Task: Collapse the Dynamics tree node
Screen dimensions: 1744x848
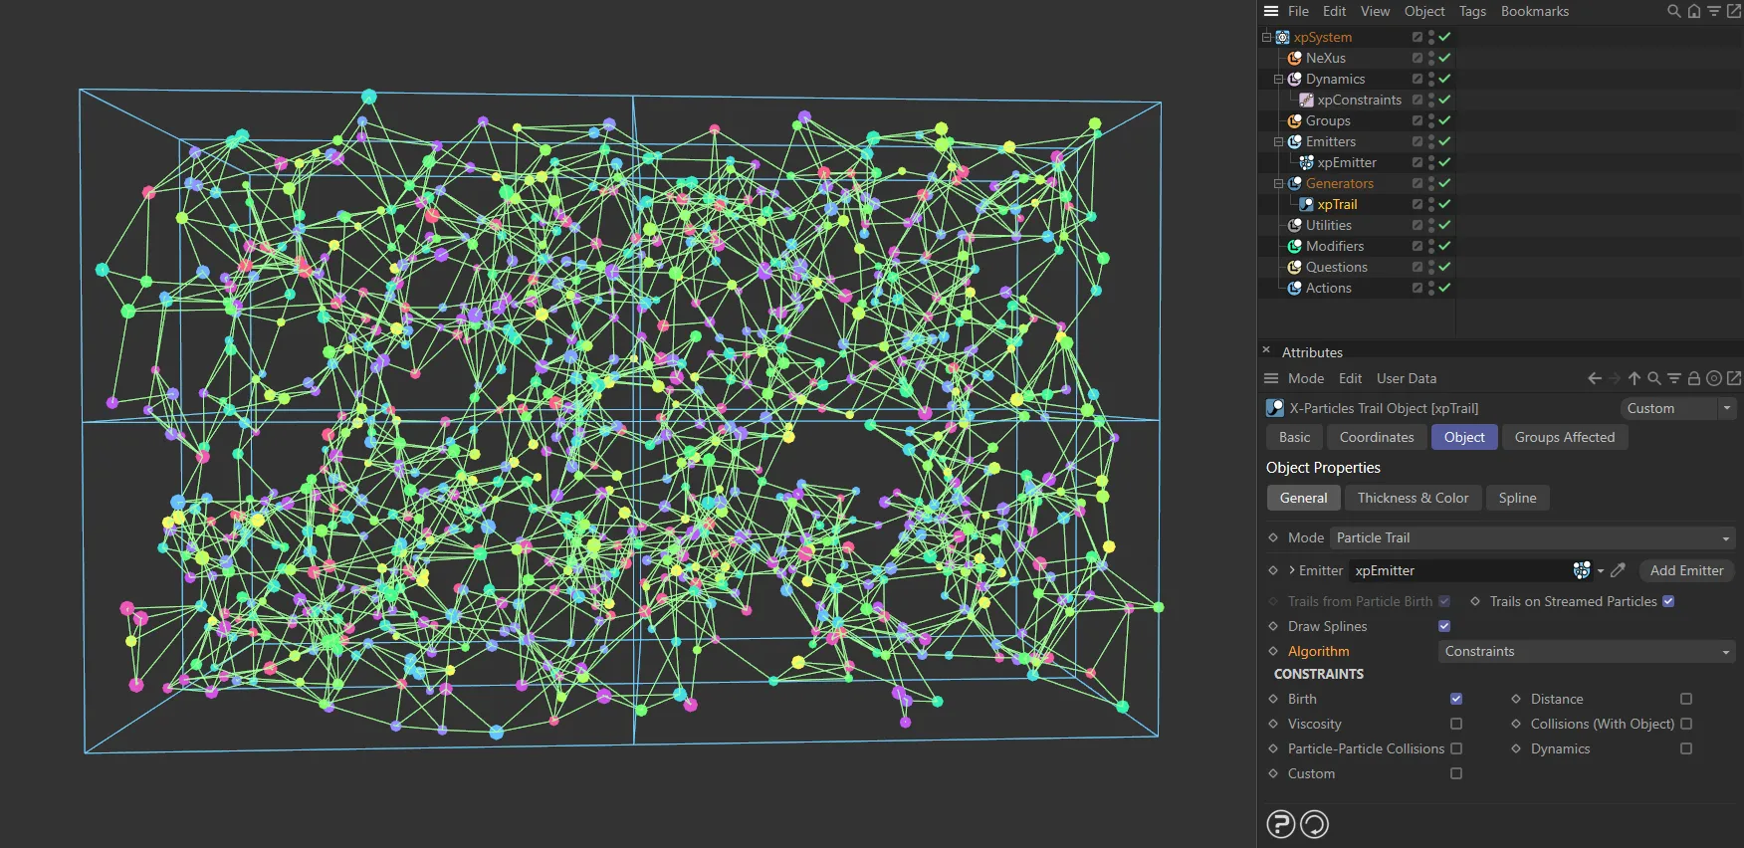Action: (1279, 79)
